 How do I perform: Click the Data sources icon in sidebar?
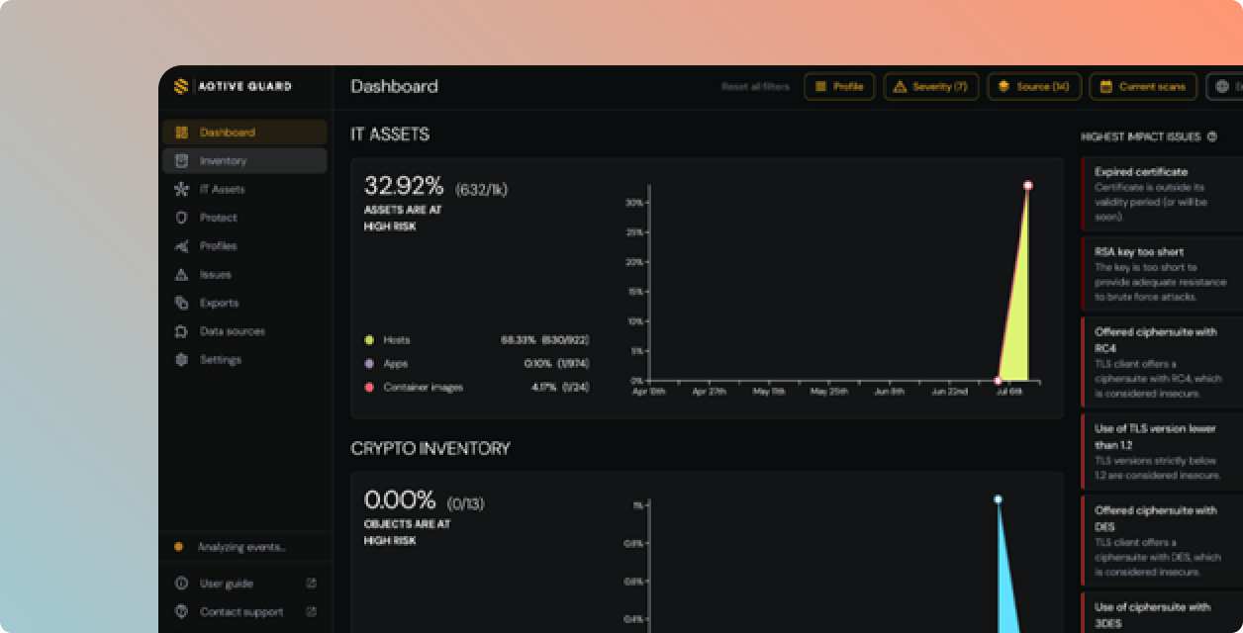coord(181,331)
